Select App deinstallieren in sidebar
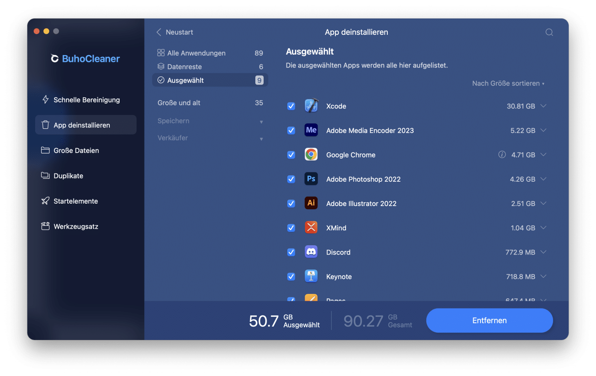The image size is (596, 376). click(x=86, y=125)
